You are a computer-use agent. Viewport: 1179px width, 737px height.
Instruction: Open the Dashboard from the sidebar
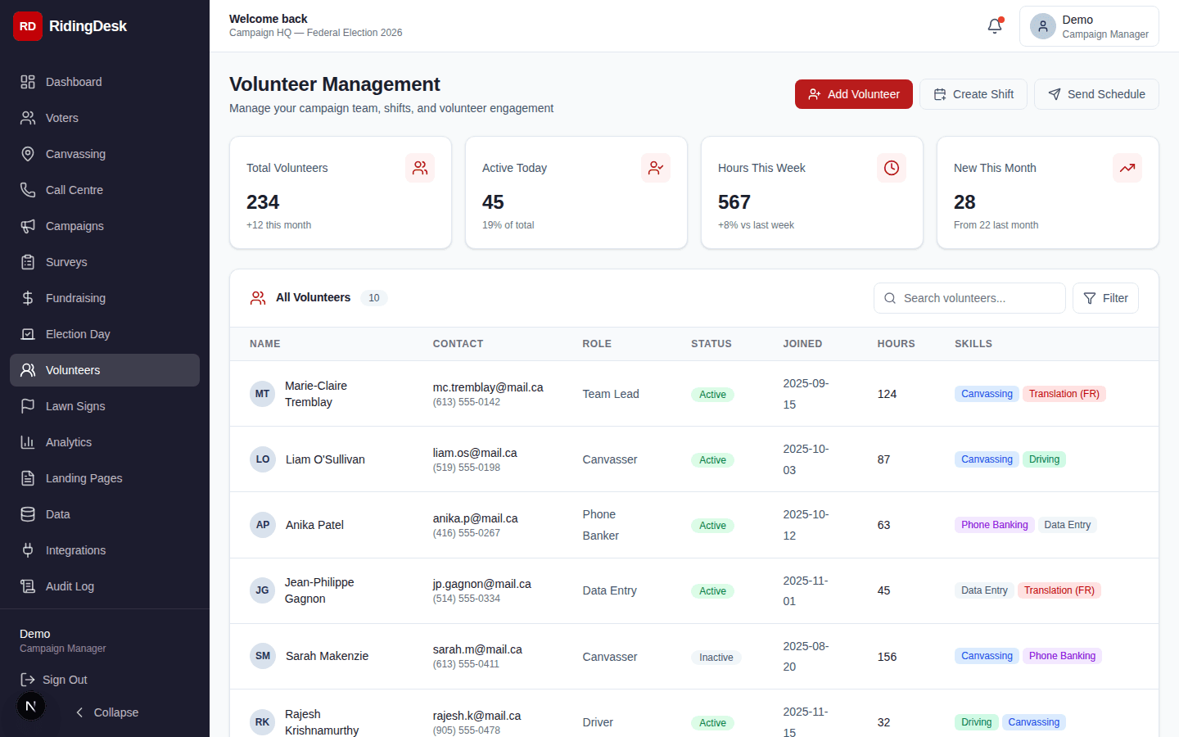tap(74, 82)
